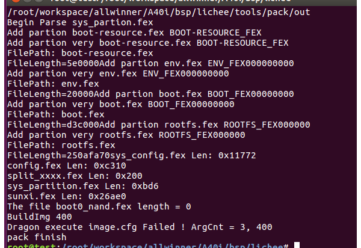The image size is (361, 248).
Task: Click the 'FilePath: rootfs.fex' line
Action: (61, 145)
